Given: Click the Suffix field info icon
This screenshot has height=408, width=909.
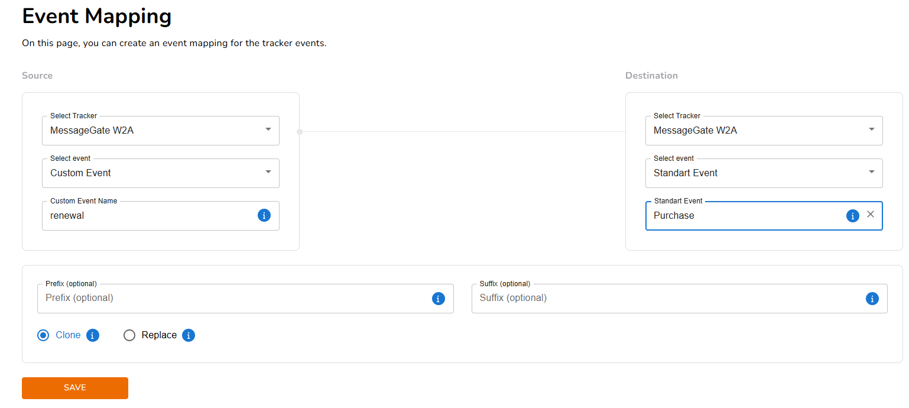Looking at the screenshot, I should [872, 299].
